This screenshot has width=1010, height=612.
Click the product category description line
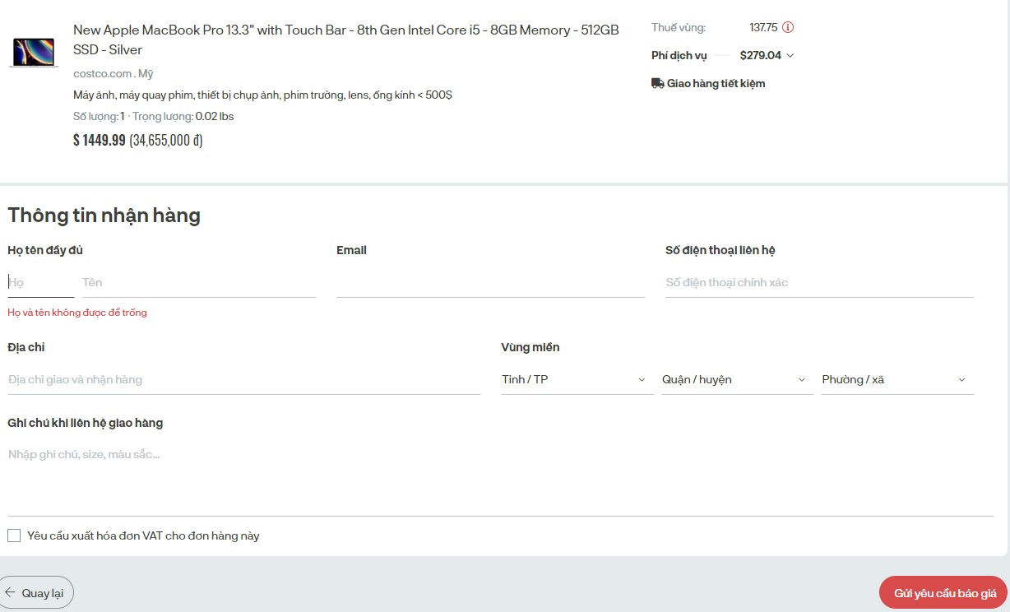click(262, 95)
